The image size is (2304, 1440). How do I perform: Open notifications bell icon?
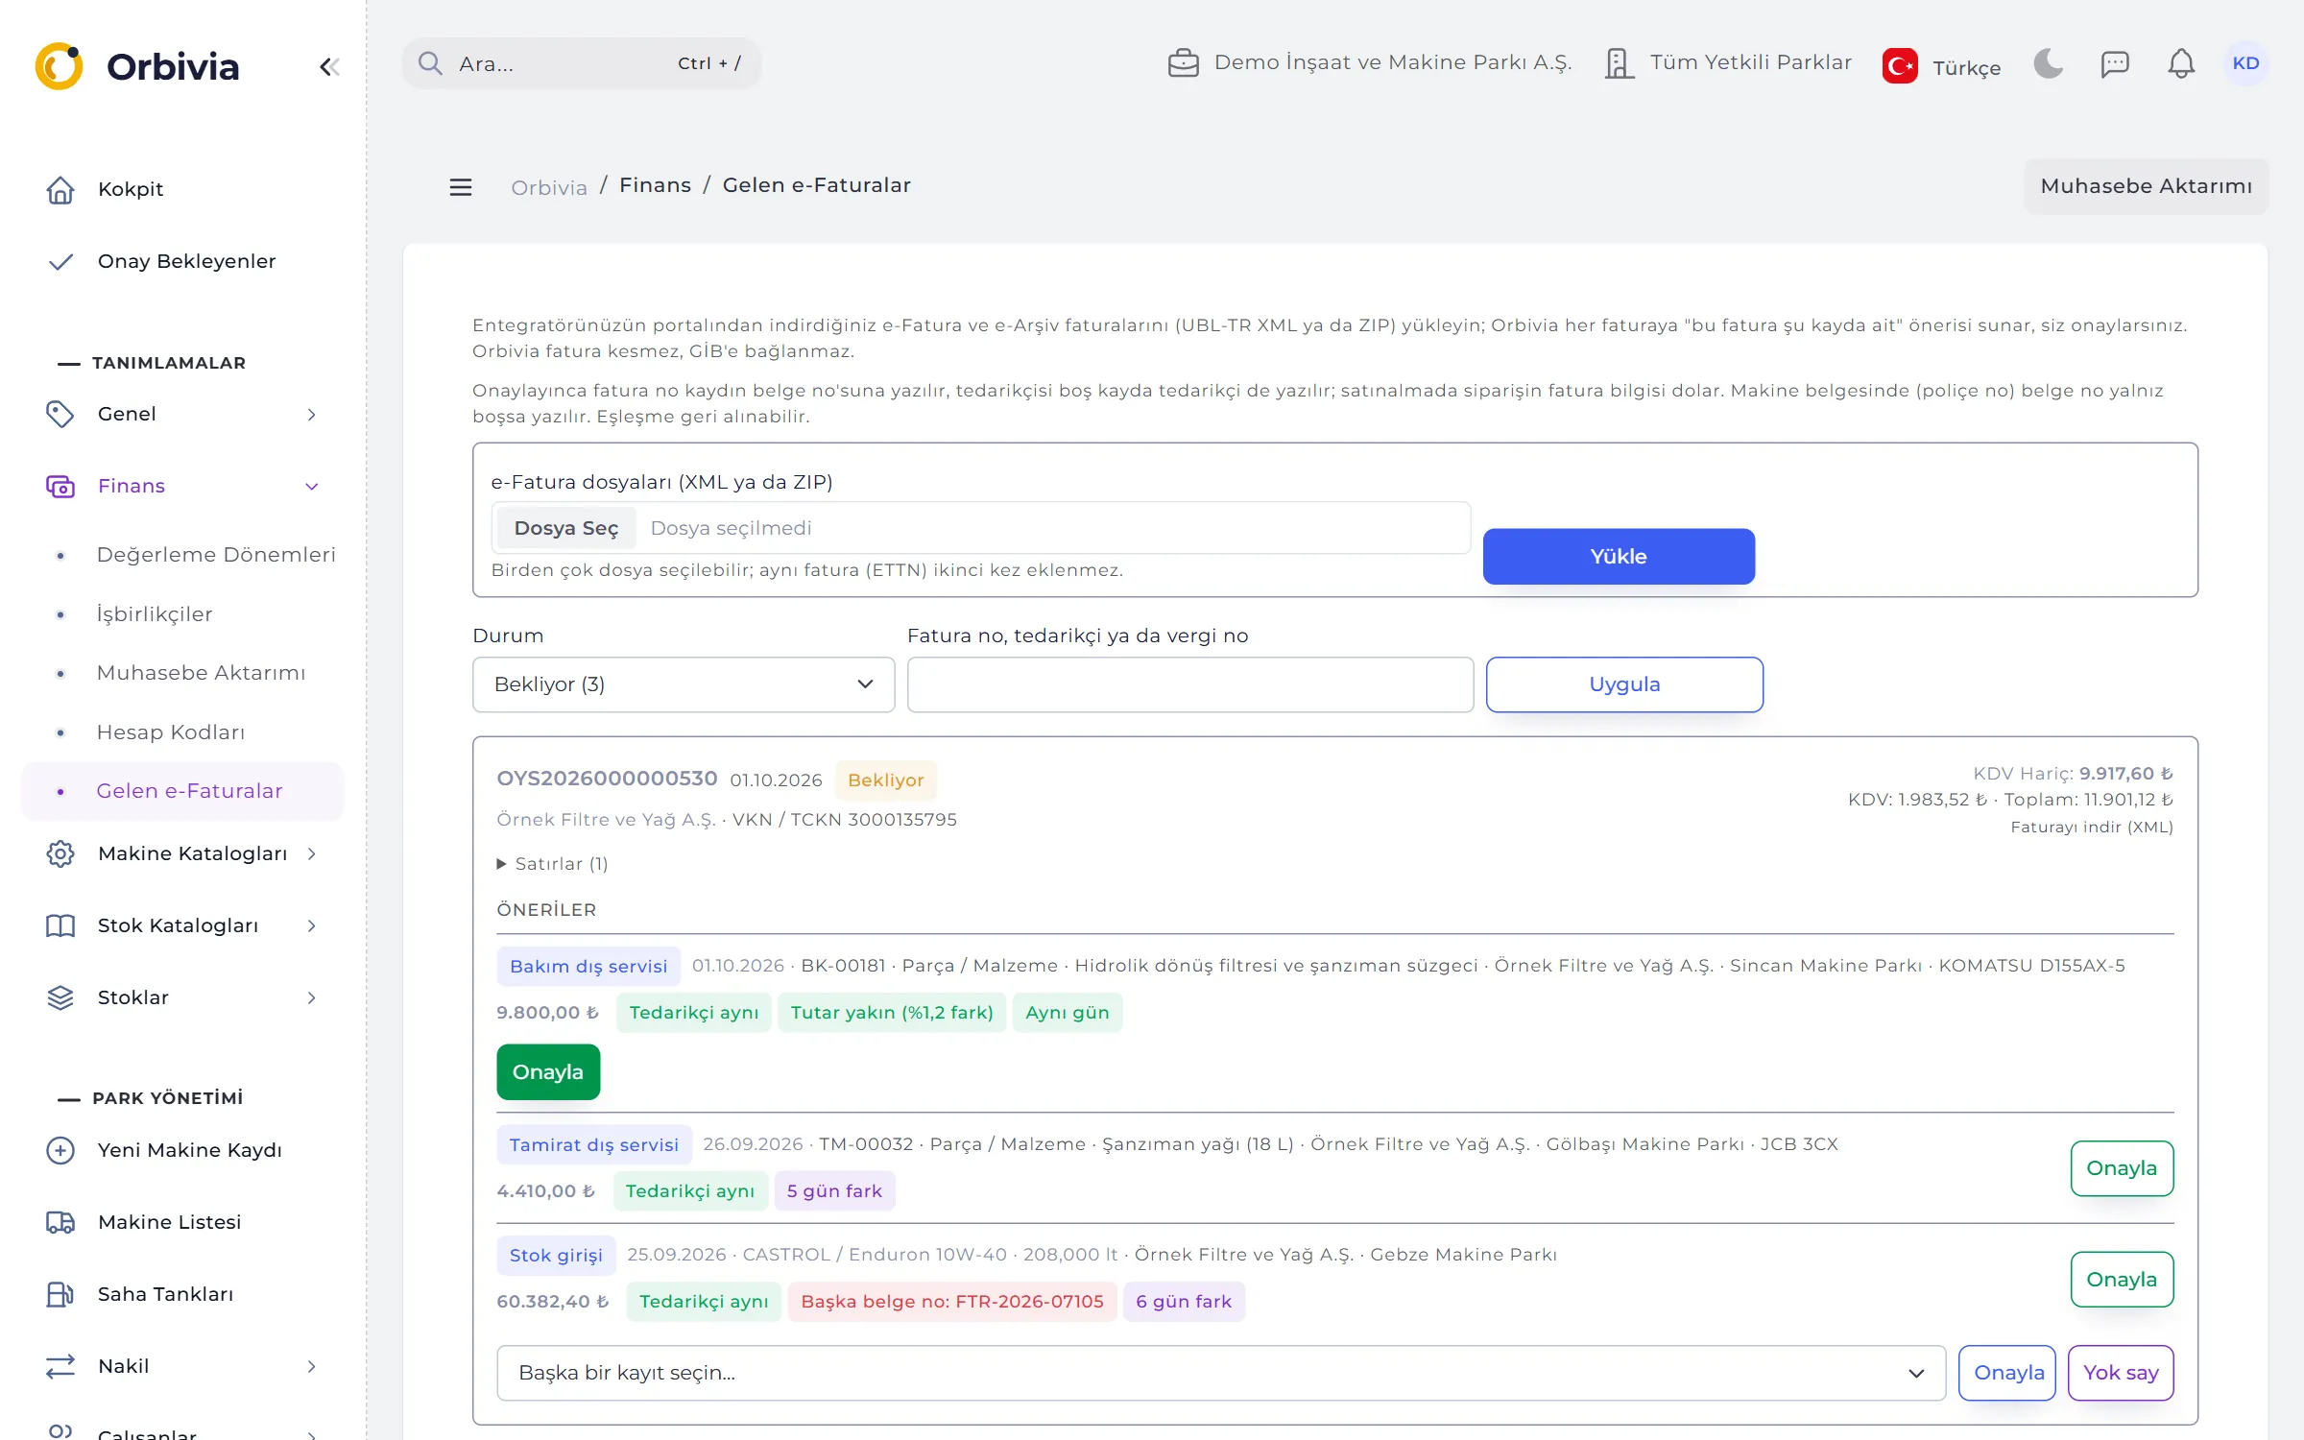[2180, 63]
